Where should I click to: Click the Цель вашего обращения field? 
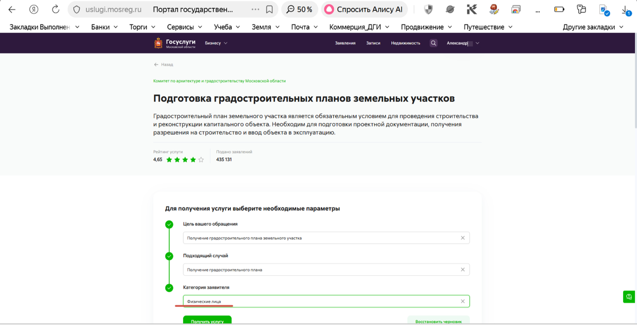[x=326, y=238]
